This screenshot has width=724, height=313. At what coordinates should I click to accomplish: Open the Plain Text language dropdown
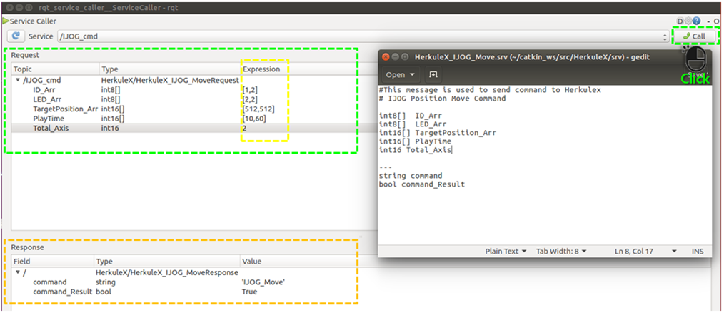[506, 252]
